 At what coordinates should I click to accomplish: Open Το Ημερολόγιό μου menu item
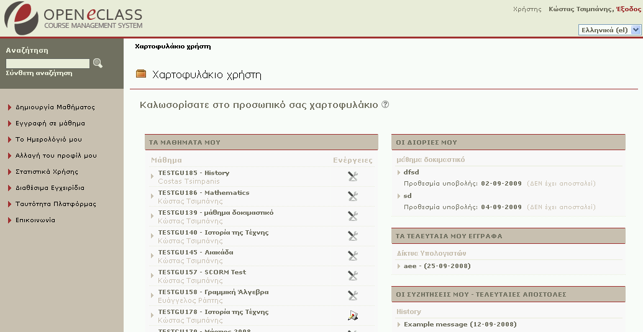[x=48, y=140]
